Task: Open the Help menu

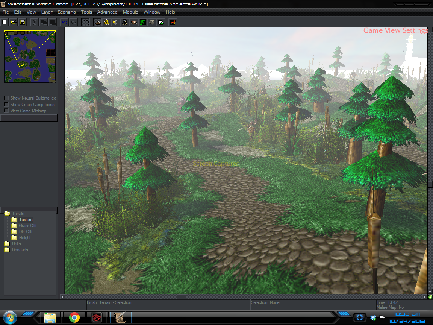Action: (170, 12)
